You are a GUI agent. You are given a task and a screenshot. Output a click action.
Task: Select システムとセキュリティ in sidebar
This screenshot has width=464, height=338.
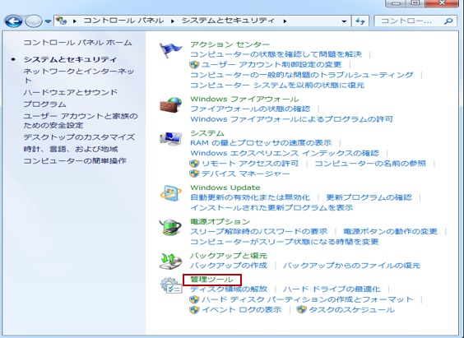coord(70,59)
